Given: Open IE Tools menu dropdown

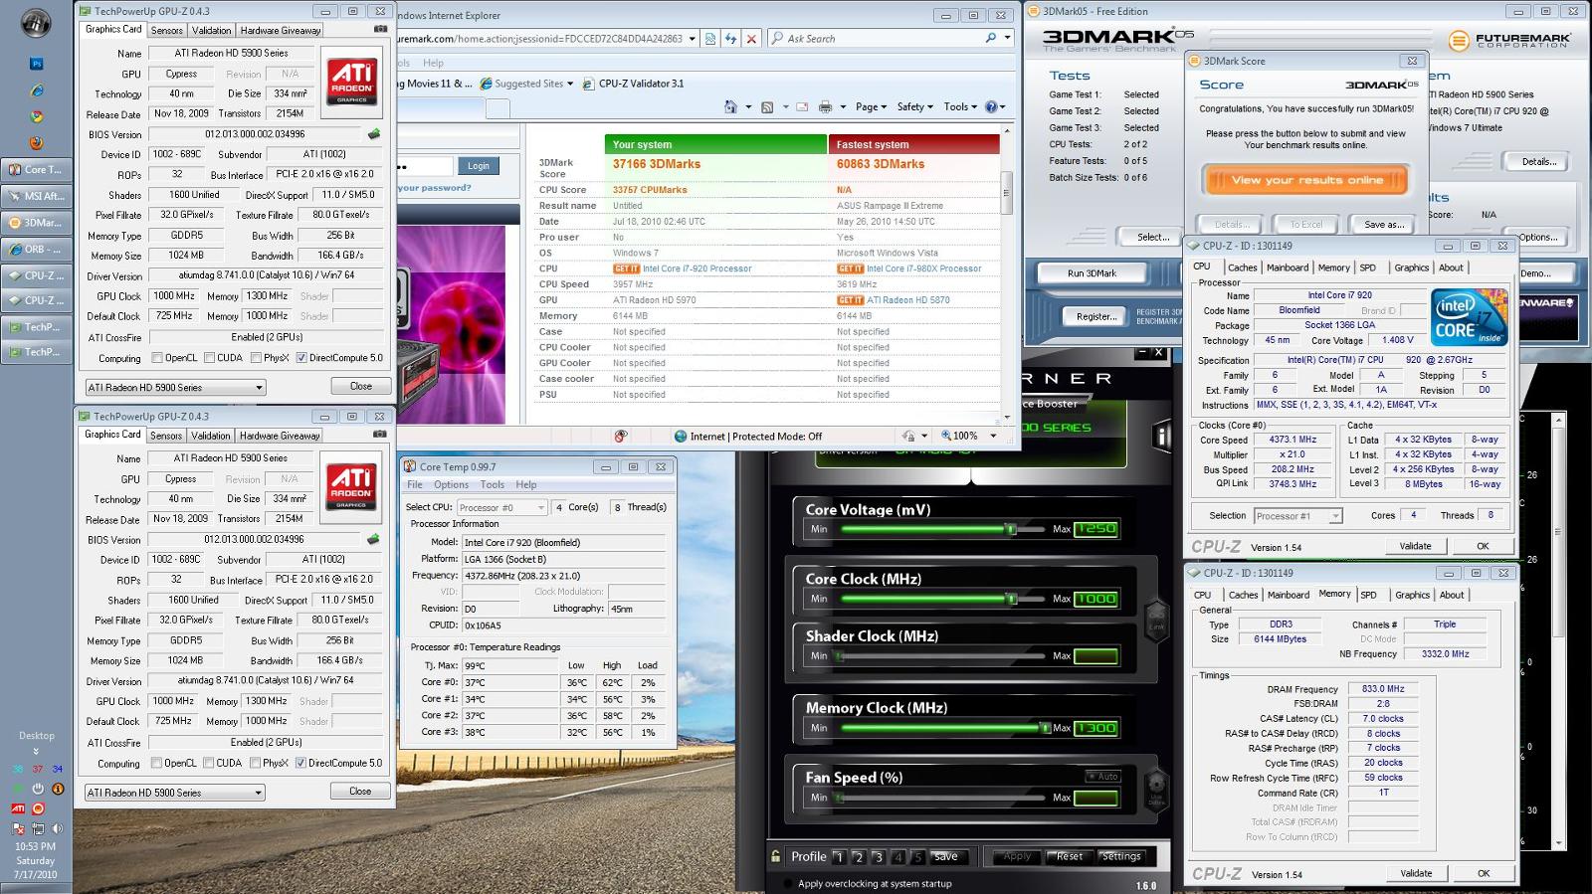Looking at the screenshot, I should point(960,106).
